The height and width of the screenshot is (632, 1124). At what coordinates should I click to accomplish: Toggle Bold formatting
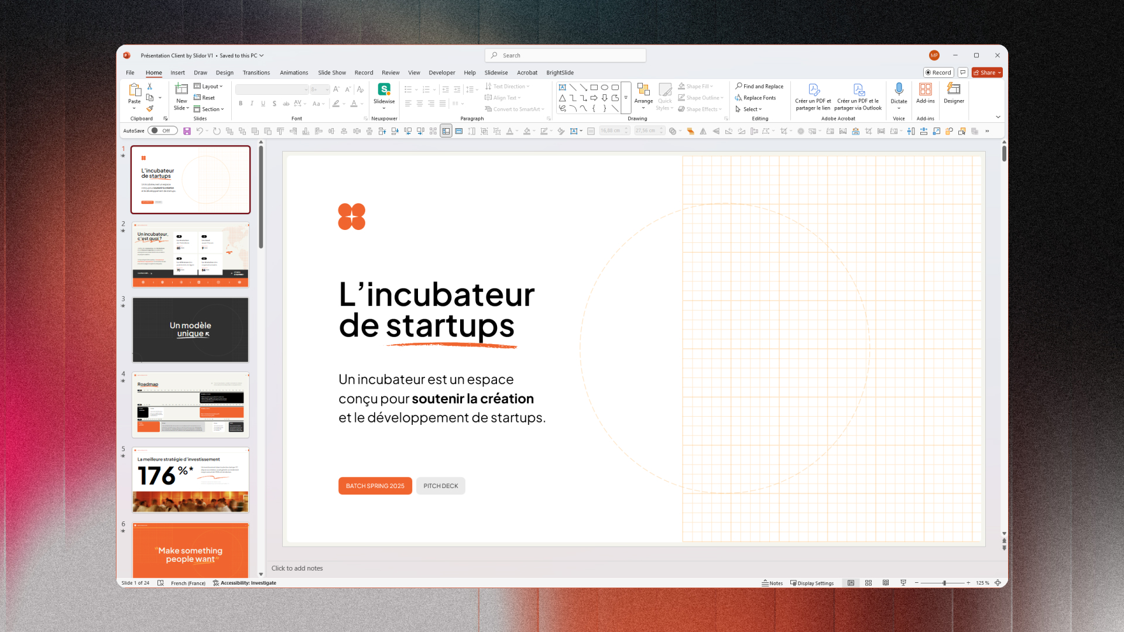(241, 104)
